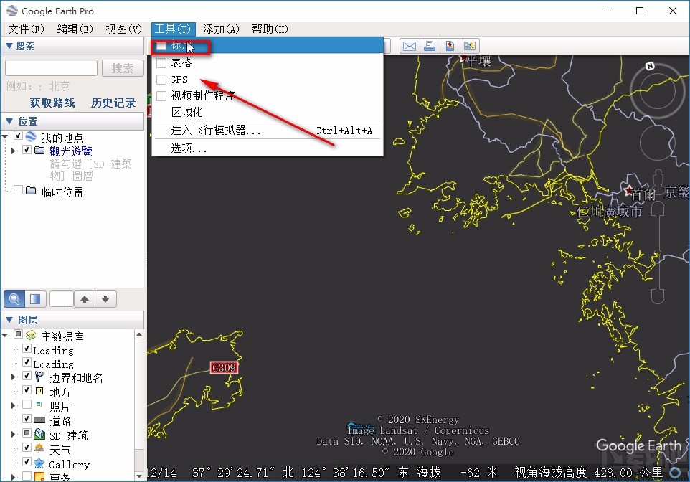The width and height of the screenshot is (690, 482).
Task: Toggle the 视频制作程序 checkbox
Action: pos(161,96)
